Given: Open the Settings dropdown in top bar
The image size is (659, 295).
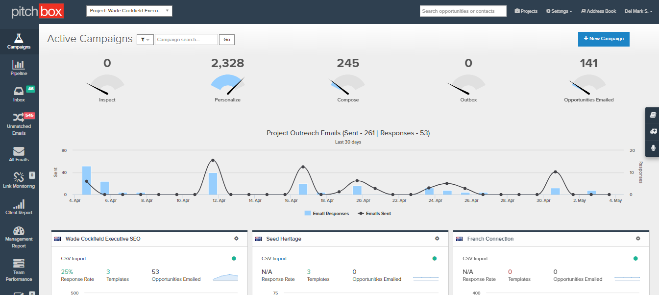Looking at the screenshot, I should tap(559, 11).
